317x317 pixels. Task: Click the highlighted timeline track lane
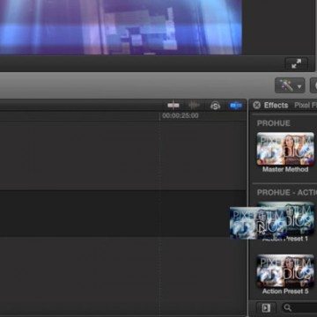click(123, 213)
